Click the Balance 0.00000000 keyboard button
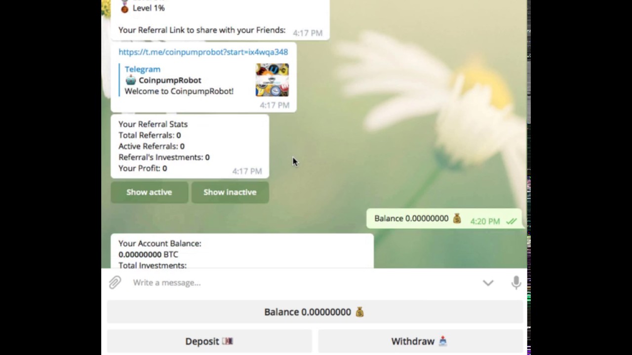The image size is (632, 355). [315, 312]
